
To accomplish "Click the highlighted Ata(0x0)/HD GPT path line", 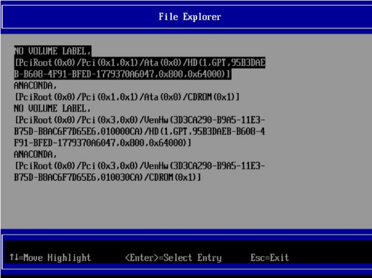I will pyautogui.click(x=140, y=63).
